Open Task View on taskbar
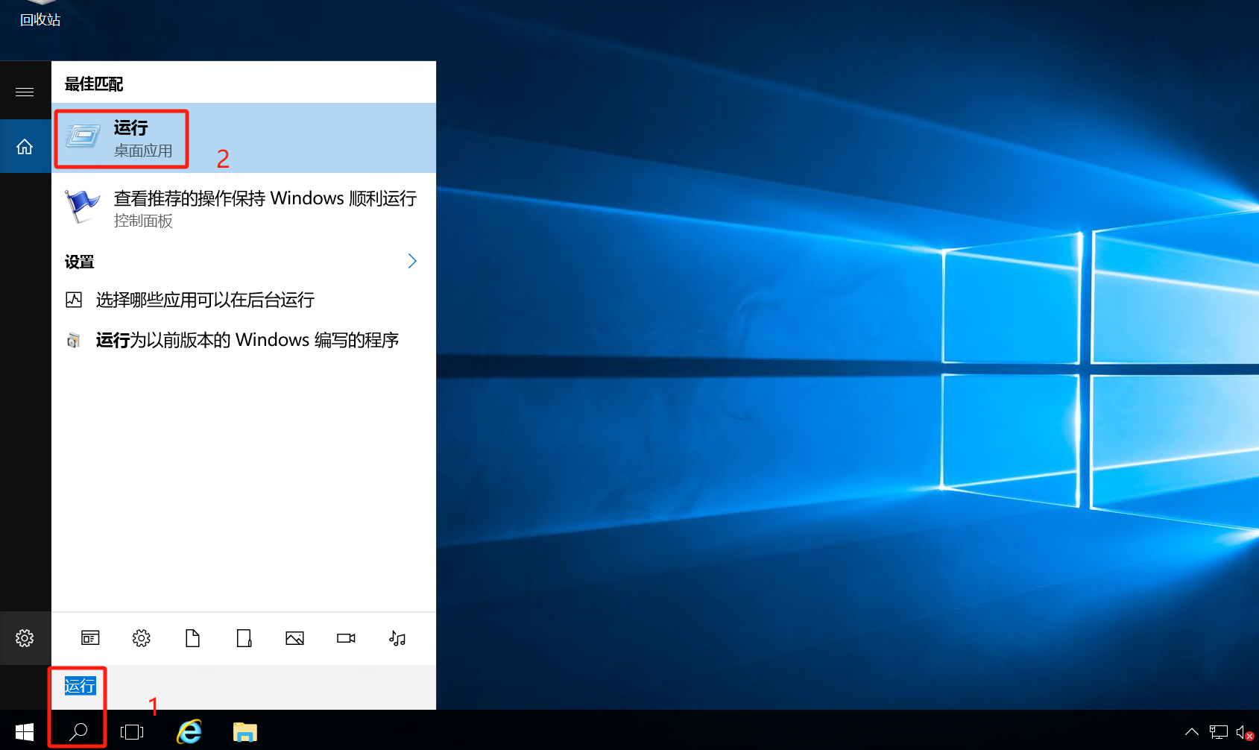The height and width of the screenshot is (750, 1259). (132, 732)
